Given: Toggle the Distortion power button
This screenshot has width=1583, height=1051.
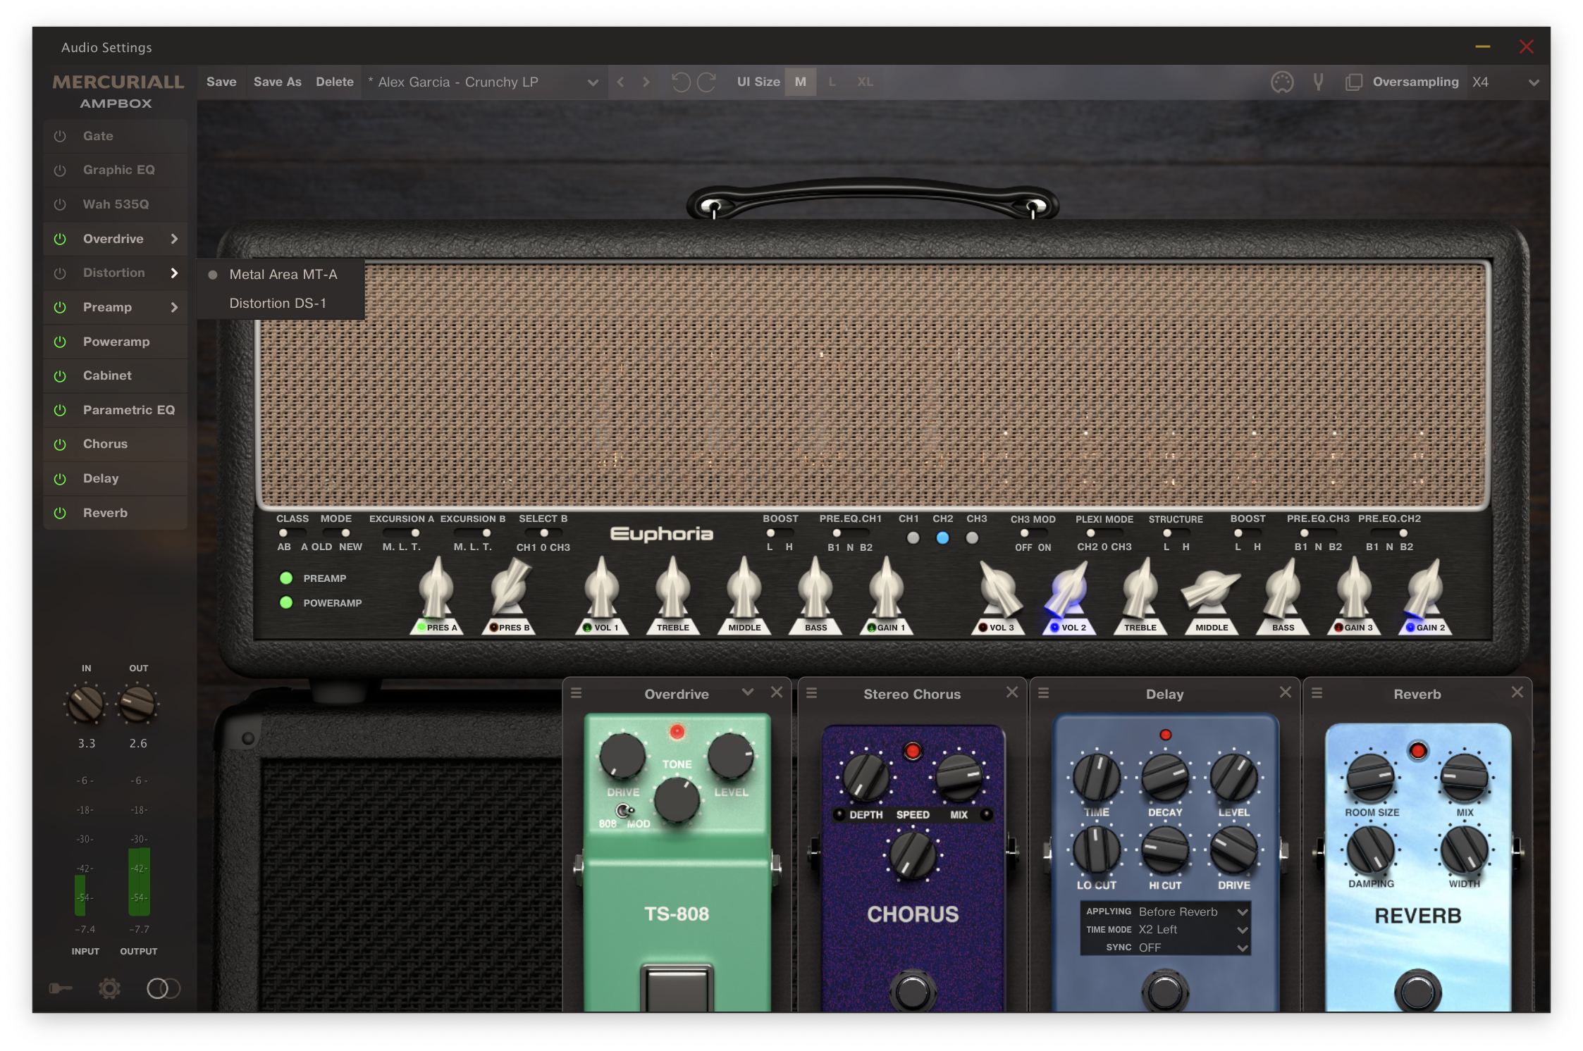Looking at the screenshot, I should [60, 273].
